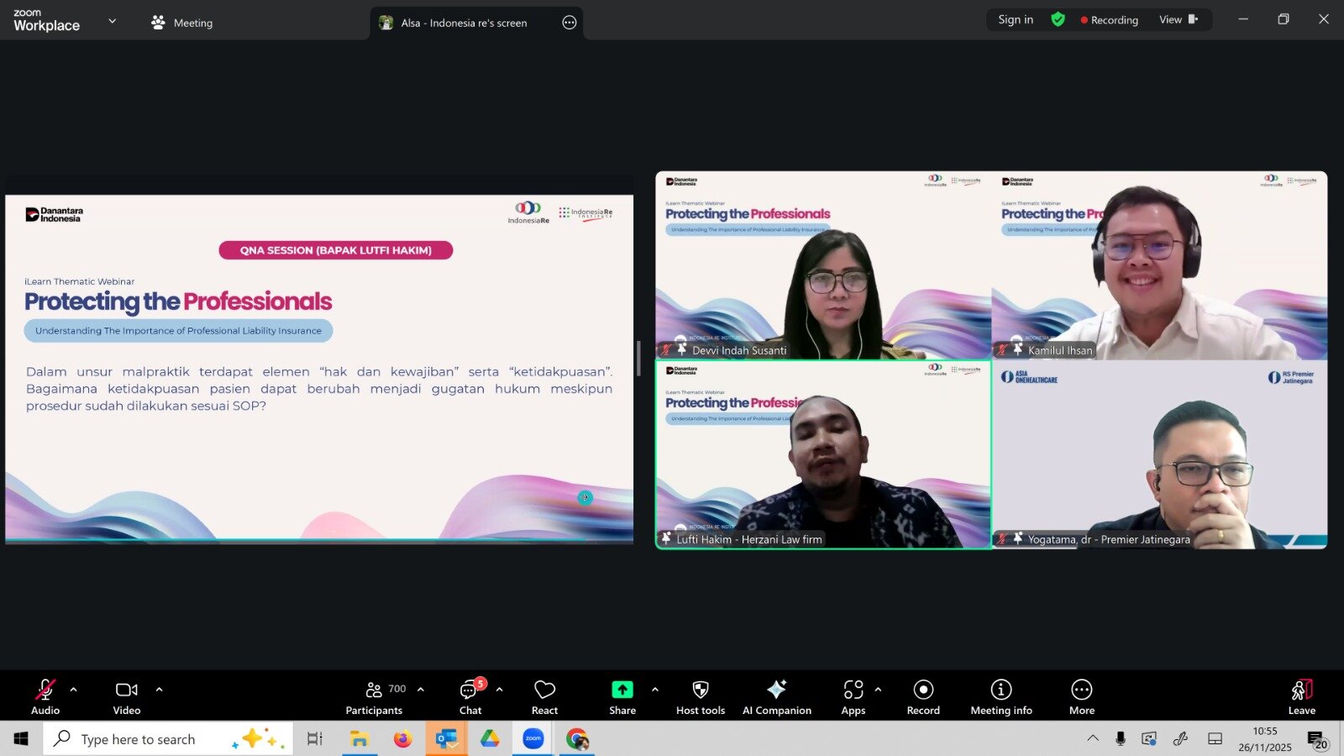Click the Windows taskbar search box
The image size is (1344, 756).
[168, 739]
